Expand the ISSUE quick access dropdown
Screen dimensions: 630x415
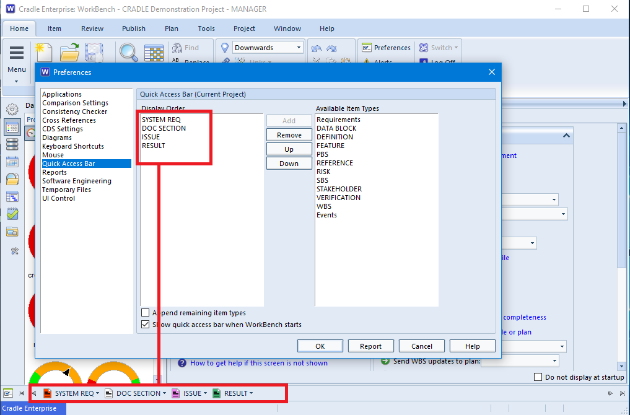pyautogui.click(x=205, y=393)
